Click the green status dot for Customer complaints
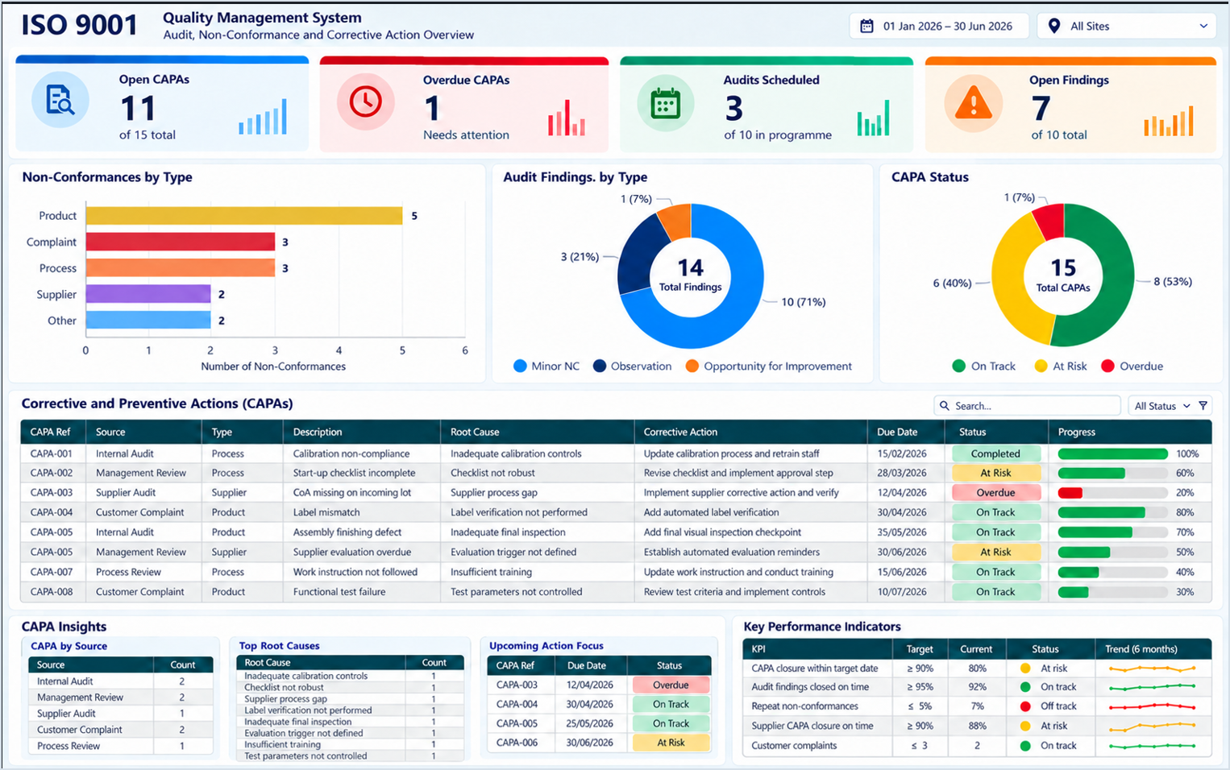Viewport: 1230px width, 770px height. click(1025, 746)
